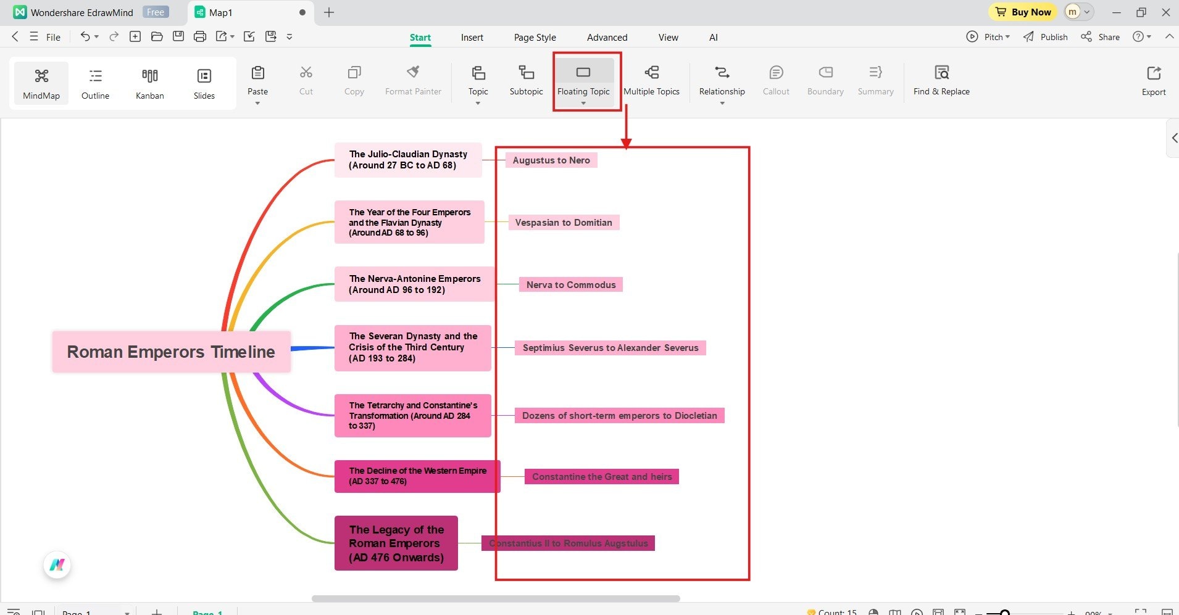The width and height of the screenshot is (1179, 615).
Task: Select the Map1 document tab
Action: pos(250,12)
